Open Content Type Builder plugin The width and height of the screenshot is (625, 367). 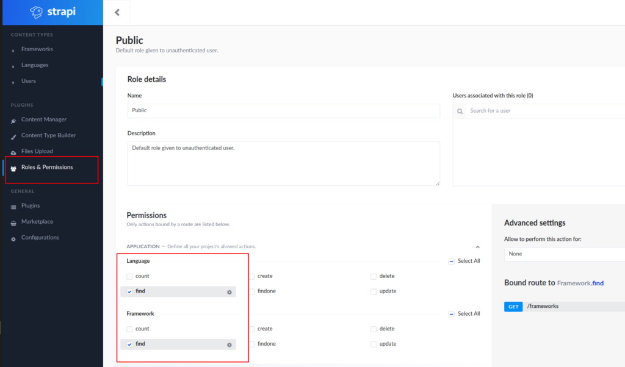pos(48,135)
